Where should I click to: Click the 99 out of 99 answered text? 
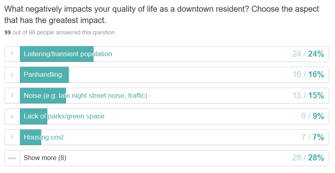coord(60,32)
